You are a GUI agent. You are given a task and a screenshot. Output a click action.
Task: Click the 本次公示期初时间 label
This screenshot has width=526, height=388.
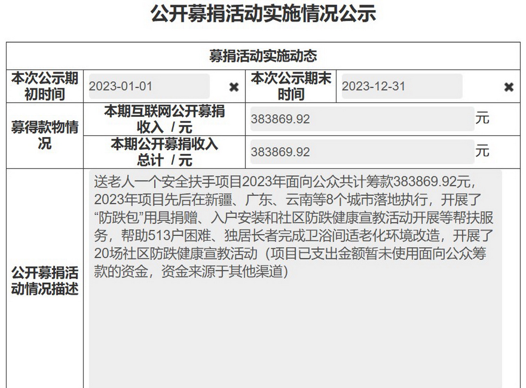[45, 86]
